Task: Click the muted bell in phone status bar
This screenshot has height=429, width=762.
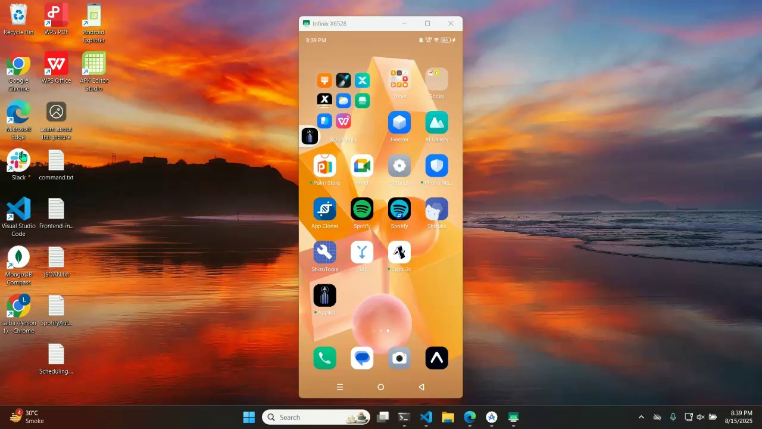Action: 421,41
